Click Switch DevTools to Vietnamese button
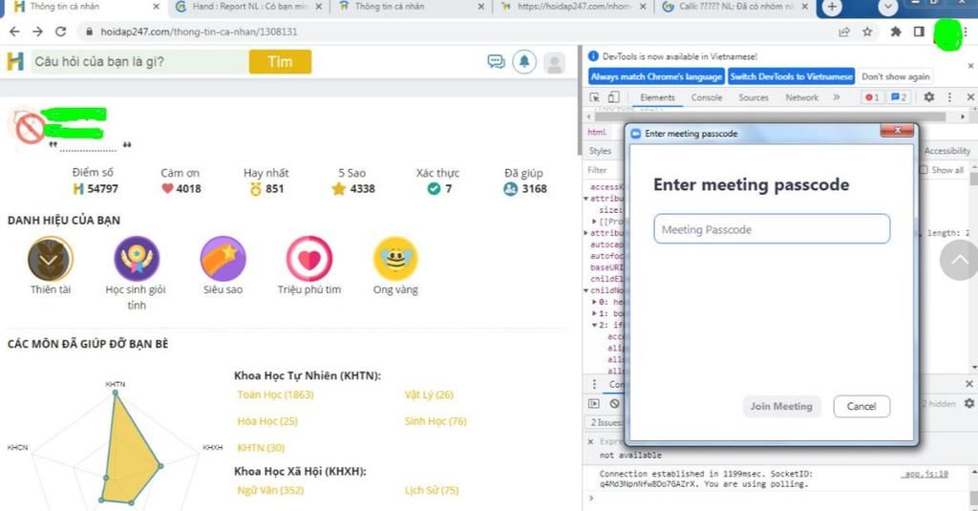Viewport: 978px width, 511px height. [x=791, y=76]
